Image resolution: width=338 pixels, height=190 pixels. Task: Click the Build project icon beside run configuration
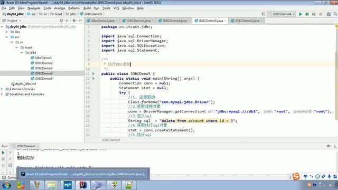pyautogui.click(x=264, y=14)
